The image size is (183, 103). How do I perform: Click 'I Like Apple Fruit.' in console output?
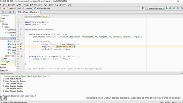pyautogui.click(x=12, y=79)
